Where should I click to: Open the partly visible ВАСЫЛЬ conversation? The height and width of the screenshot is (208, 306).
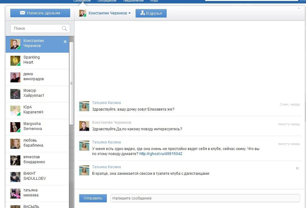point(37,205)
